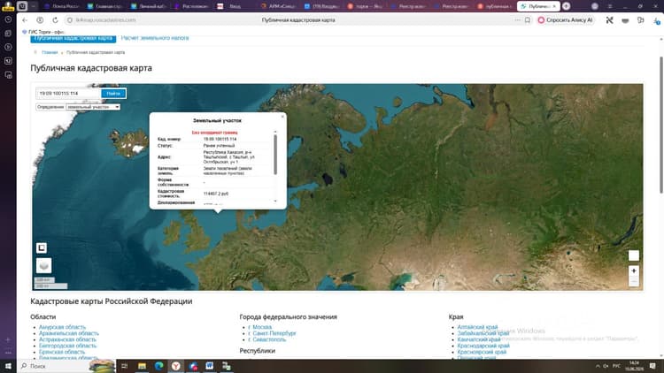The height and width of the screenshot is (373, 664).
Task: Open the Красноярский край link
Action: tap(482, 352)
